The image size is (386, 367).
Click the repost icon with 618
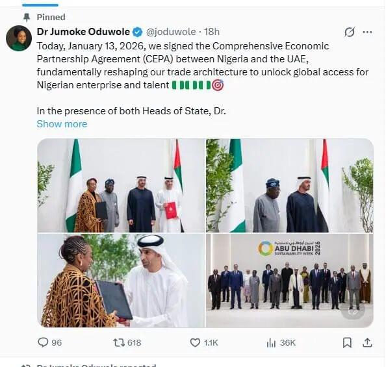point(119,342)
